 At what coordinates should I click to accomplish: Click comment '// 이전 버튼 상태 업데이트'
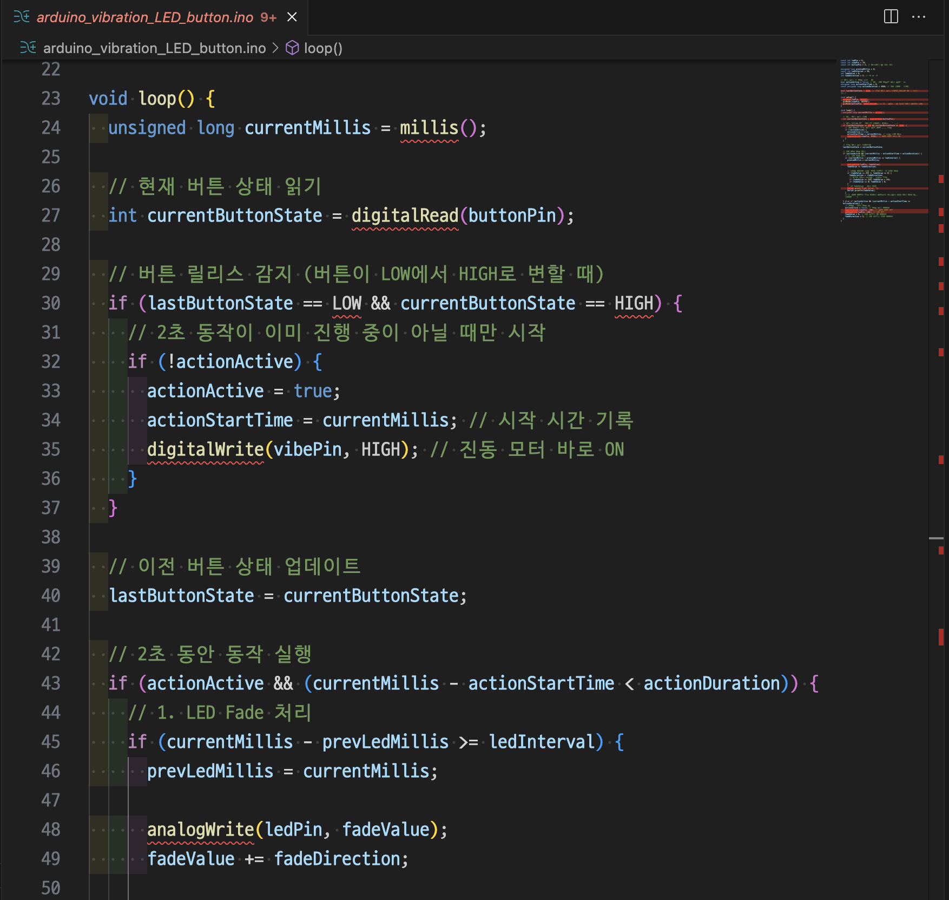[x=235, y=566]
